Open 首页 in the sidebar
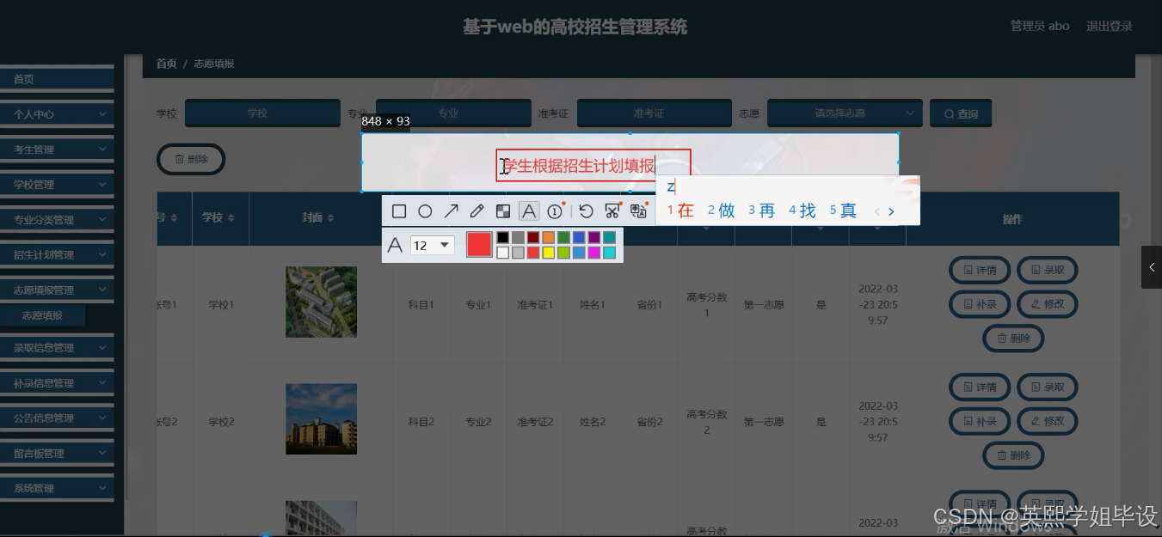 click(57, 79)
